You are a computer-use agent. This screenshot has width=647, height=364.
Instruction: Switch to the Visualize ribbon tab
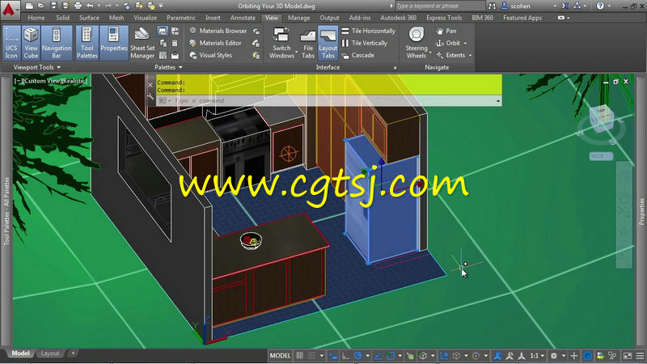coord(146,18)
